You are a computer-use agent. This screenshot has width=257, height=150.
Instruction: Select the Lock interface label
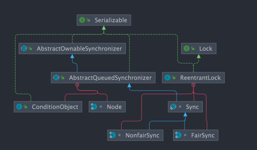point(206,49)
